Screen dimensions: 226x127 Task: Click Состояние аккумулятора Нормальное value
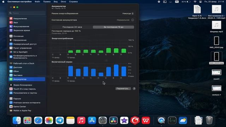coord(123,20)
